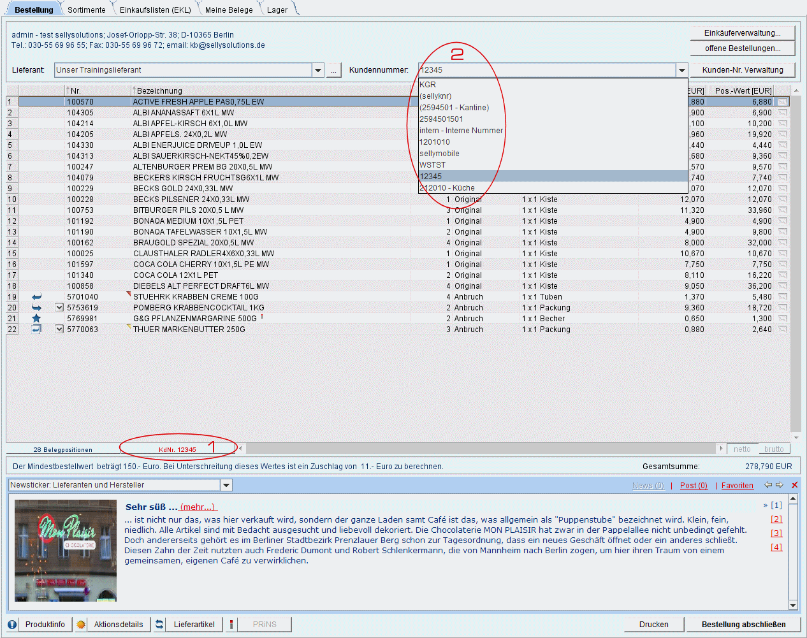Screen dimensions: 807x638
Task: Toggle price display to brutto
Action: (x=774, y=449)
